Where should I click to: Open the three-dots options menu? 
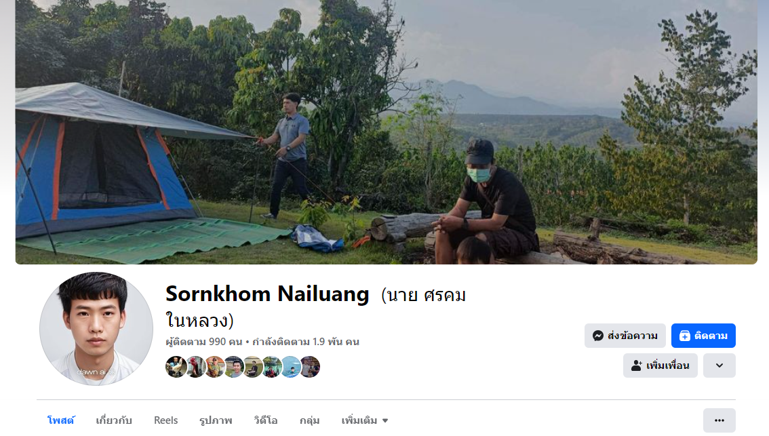click(719, 420)
